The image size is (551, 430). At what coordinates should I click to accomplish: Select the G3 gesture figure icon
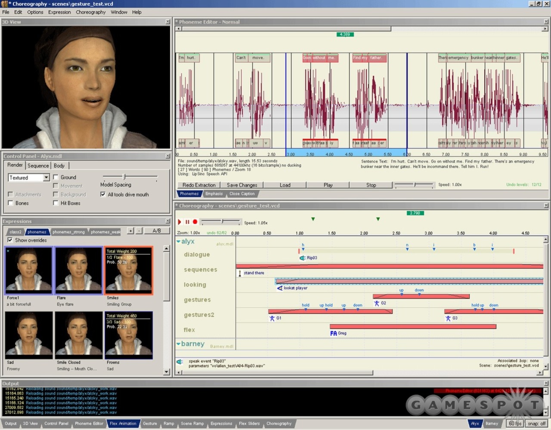pyautogui.click(x=448, y=318)
